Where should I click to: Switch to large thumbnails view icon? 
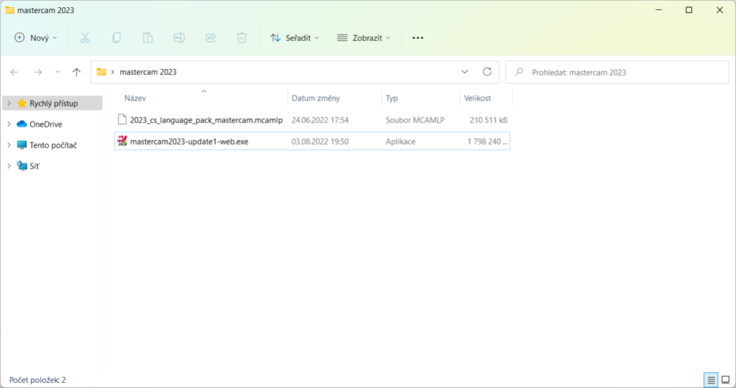click(x=725, y=379)
